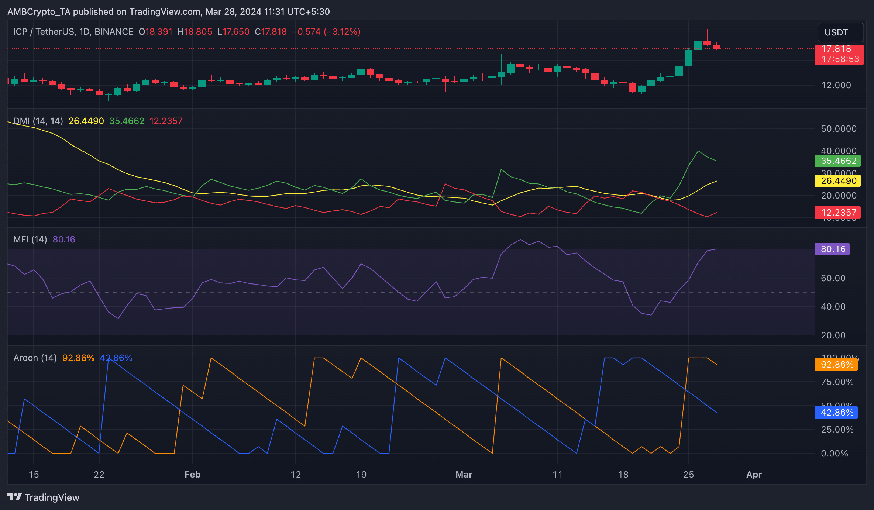
Task: Click the Mar label on time axis
Action: coord(464,475)
